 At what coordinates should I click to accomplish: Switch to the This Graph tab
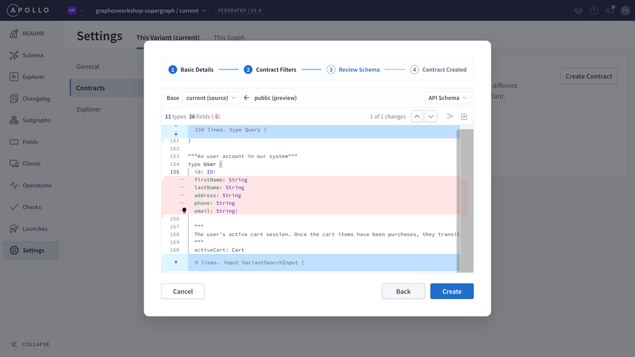point(229,38)
